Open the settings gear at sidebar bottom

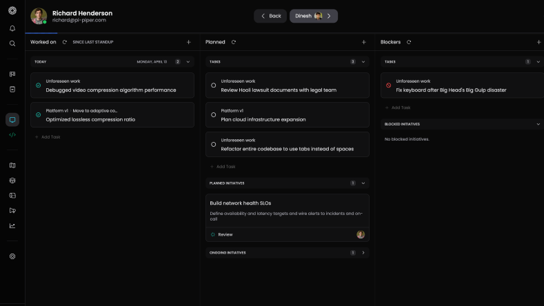(12, 256)
